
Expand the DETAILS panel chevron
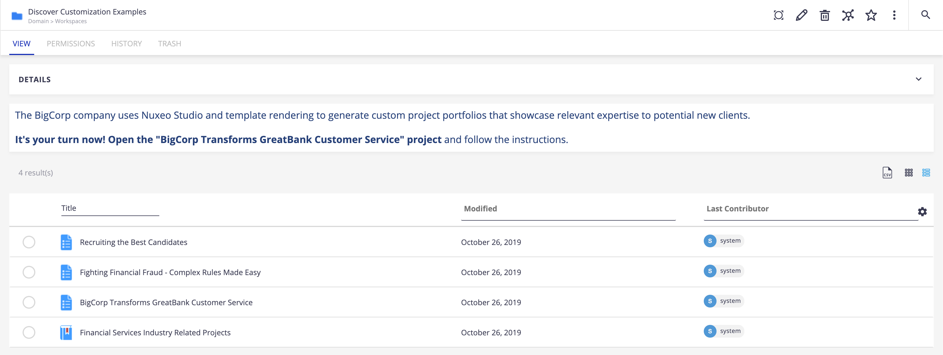(918, 79)
